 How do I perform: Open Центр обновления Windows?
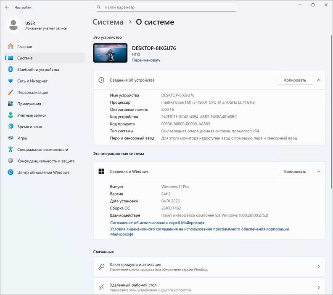click(x=45, y=172)
